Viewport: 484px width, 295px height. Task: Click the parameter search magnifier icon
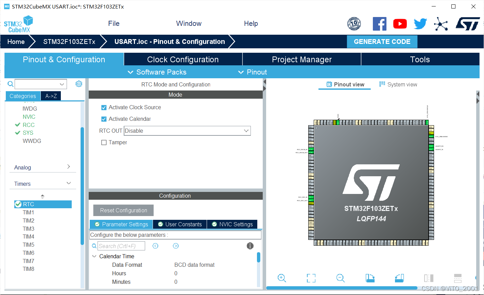94,246
